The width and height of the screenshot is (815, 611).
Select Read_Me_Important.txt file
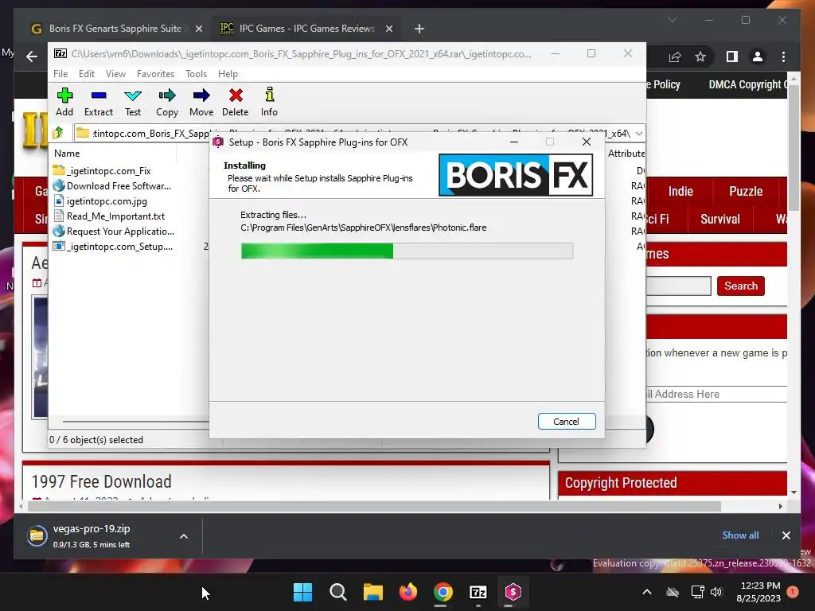point(108,216)
